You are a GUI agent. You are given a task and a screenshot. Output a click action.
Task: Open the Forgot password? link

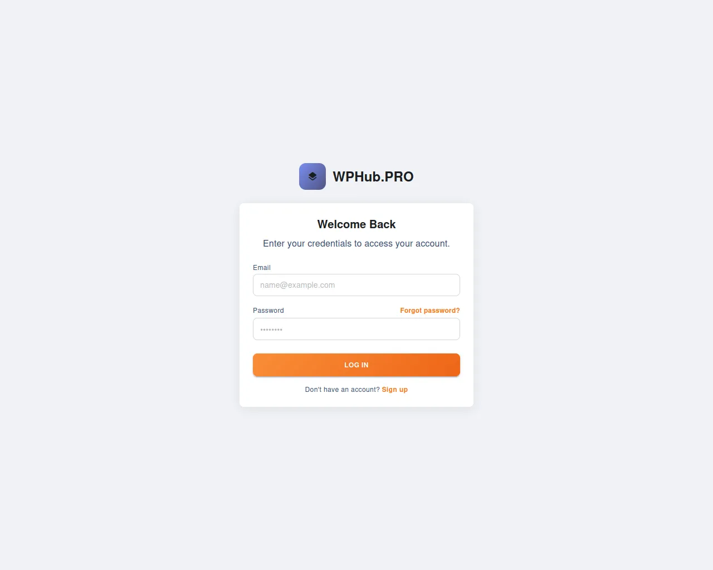(x=430, y=311)
